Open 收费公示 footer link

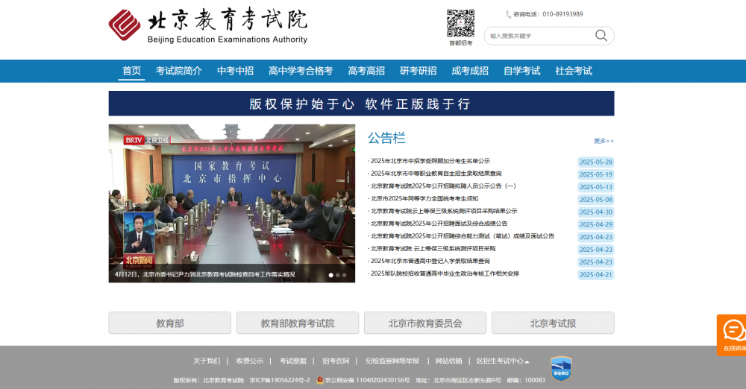(x=250, y=361)
